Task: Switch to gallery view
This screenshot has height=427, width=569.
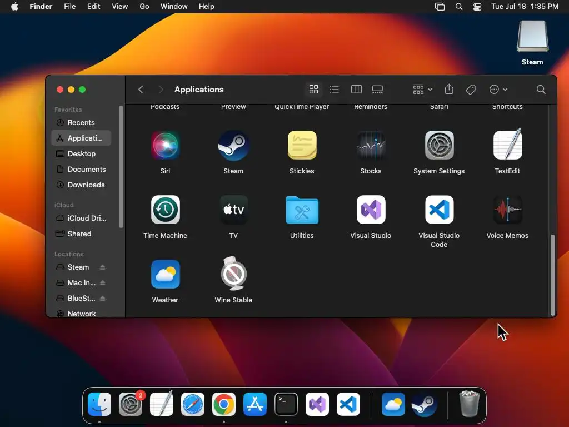Action: 377,90
